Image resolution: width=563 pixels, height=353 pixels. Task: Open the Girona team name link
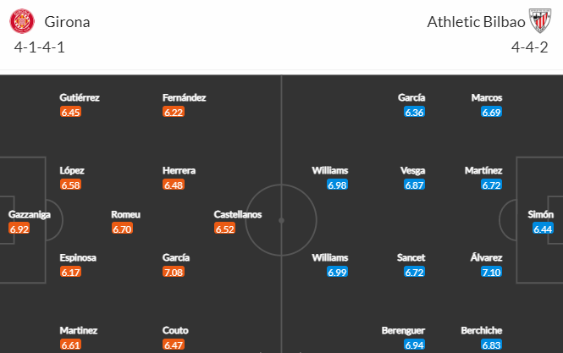pyautogui.click(x=67, y=22)
